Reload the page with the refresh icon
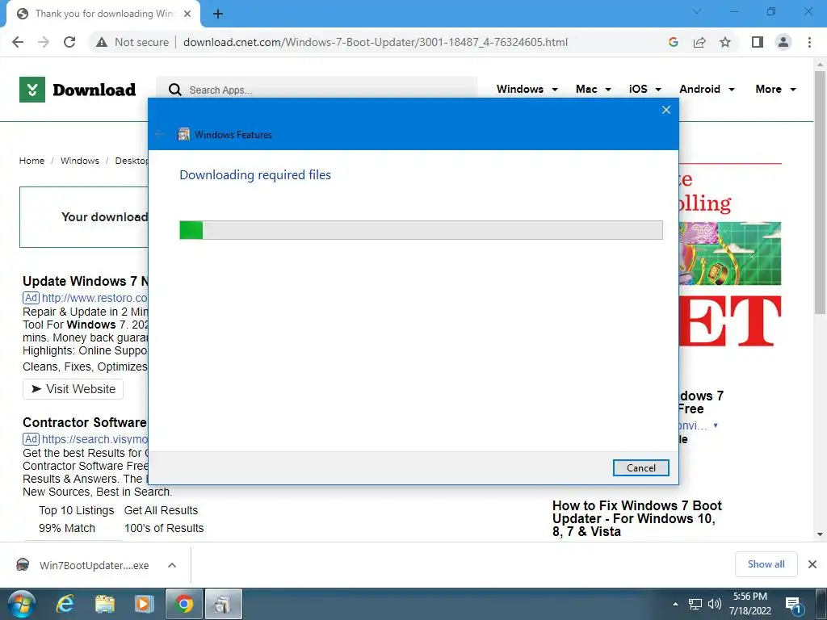 69,42
